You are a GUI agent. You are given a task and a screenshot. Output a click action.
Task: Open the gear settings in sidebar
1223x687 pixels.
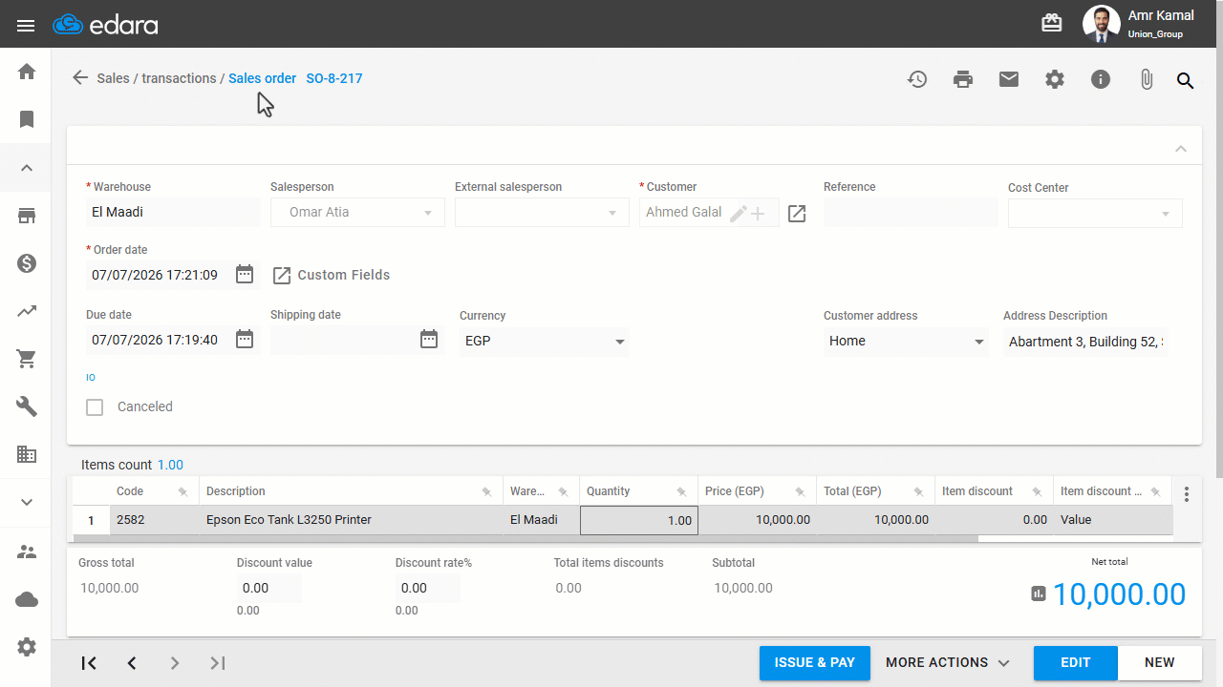click(x=27, y=647)
